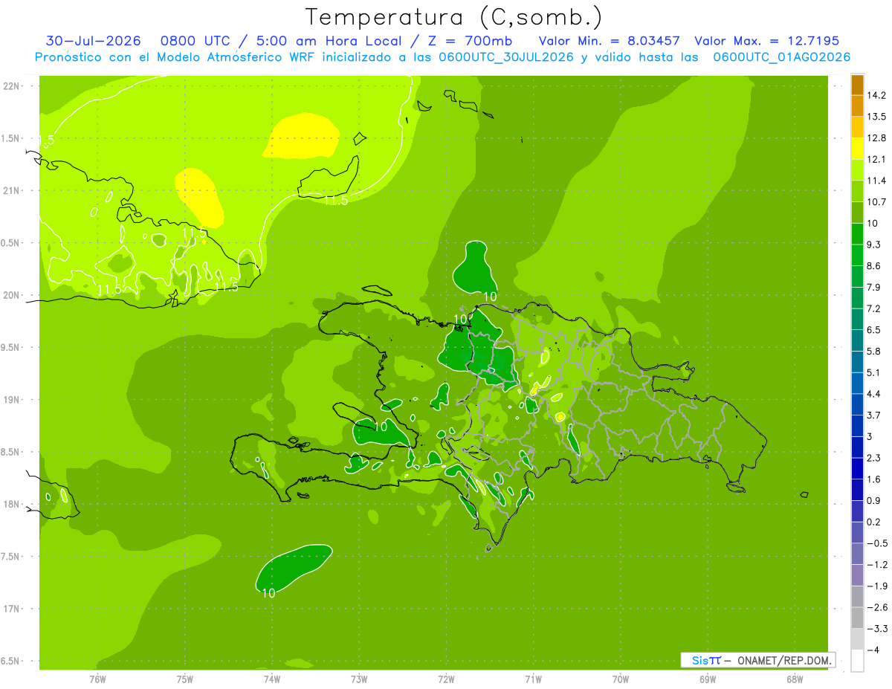Click the '11.4' colorbar value

(876, 181)
